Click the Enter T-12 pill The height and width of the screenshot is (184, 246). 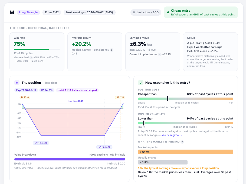tap(52, 12)
